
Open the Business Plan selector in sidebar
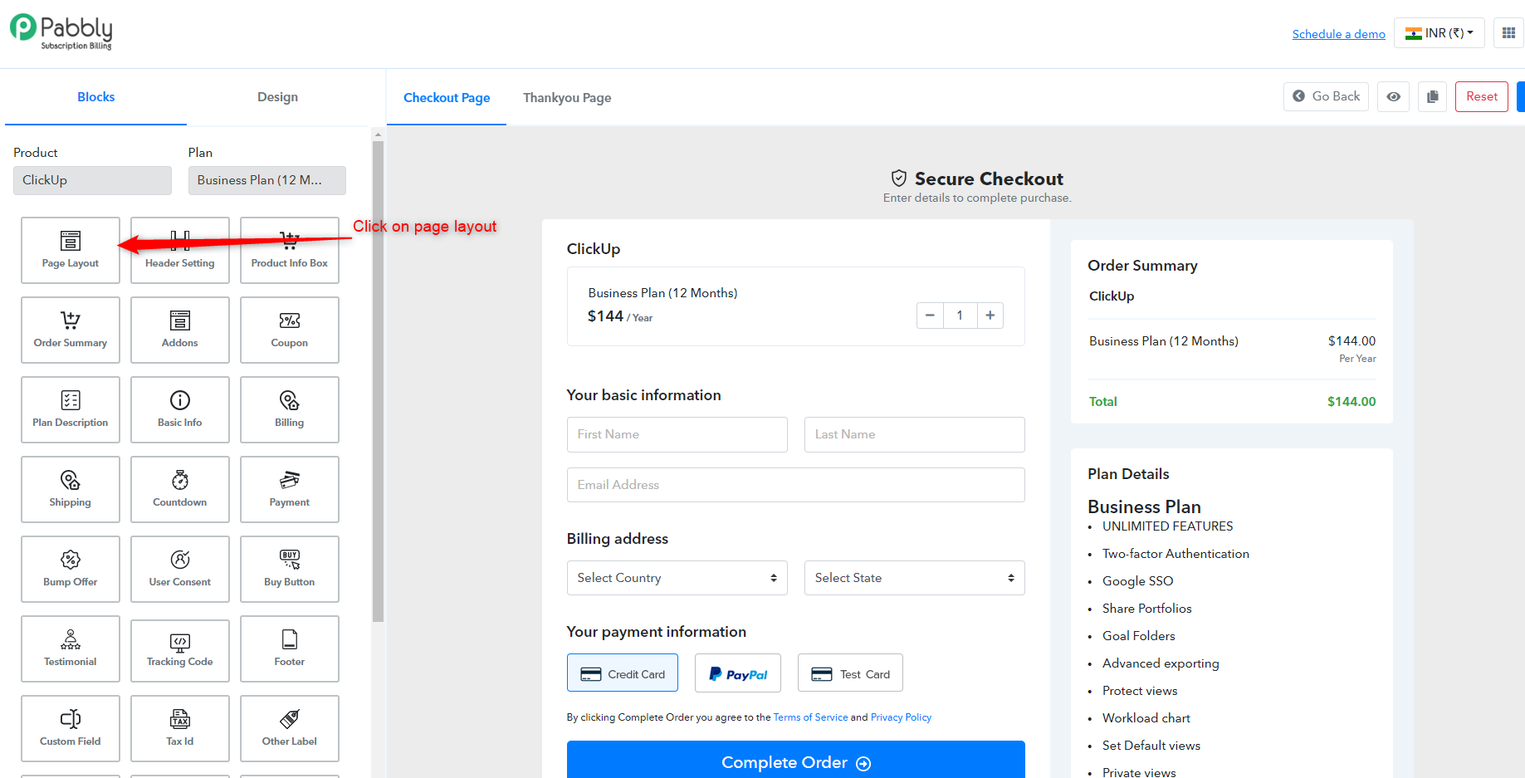coord(267,180)
